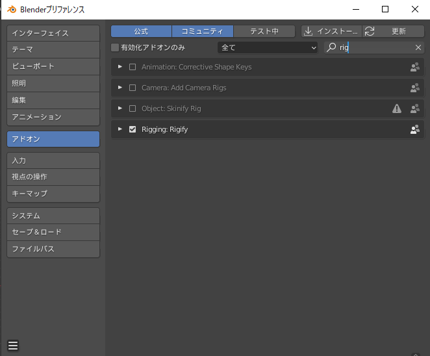Click the Rigging: Rigify label
Image resolution: width=430 pixels, height=356 pixels.
pos(164,129)
